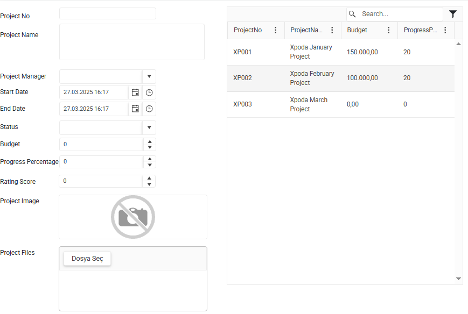Focus the Project No input field
Viewport: 468px width, 314px height.
[108, 13]
